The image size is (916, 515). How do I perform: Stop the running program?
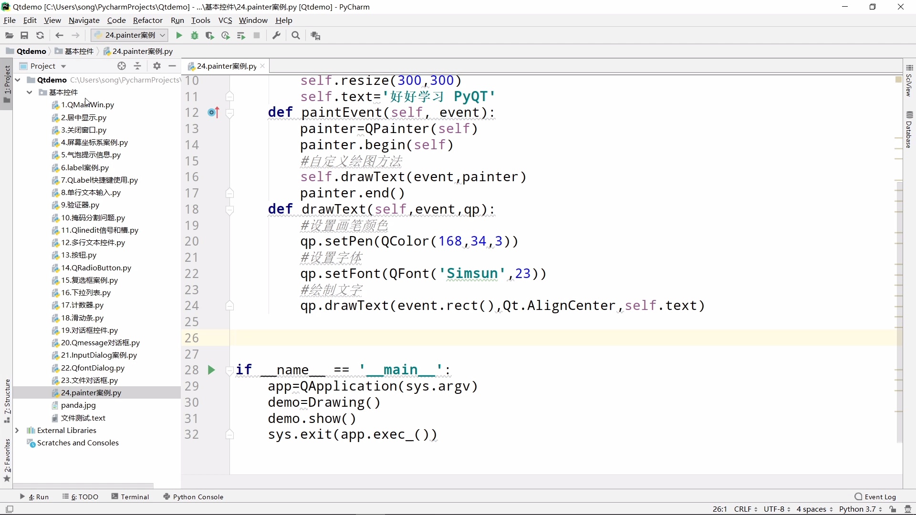tap(257, 35)
